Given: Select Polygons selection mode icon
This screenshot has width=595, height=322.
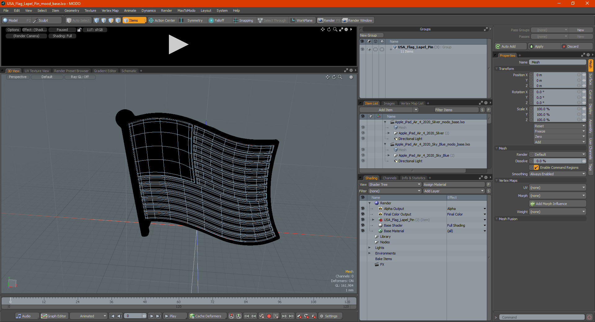Looking at the screenshot, I should (111, 20).
